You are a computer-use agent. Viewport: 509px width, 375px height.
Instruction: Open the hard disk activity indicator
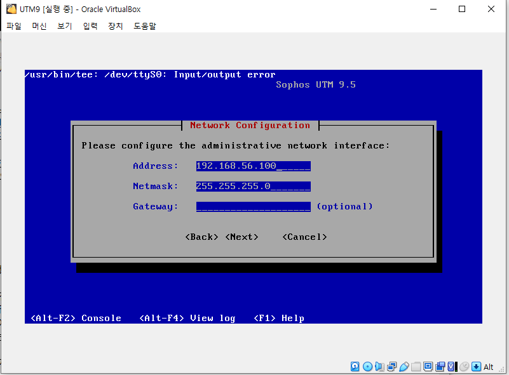[355, 367]
